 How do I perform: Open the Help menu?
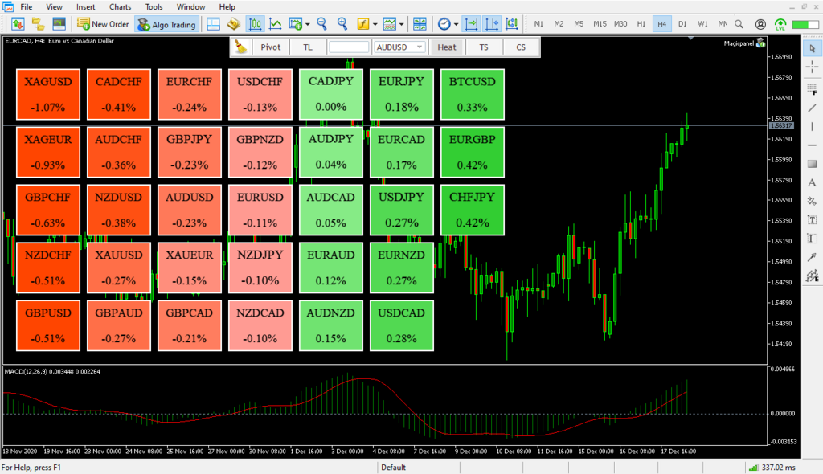tap(227, 6)
